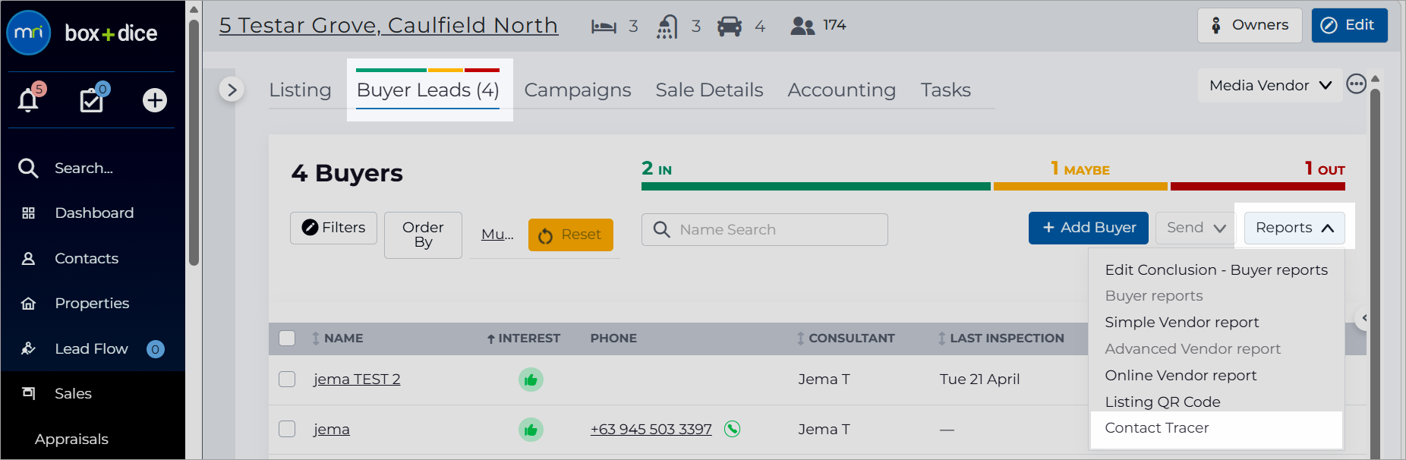
Task: Click the plus create-new icon in sidebar
Action: coord(155,100)
